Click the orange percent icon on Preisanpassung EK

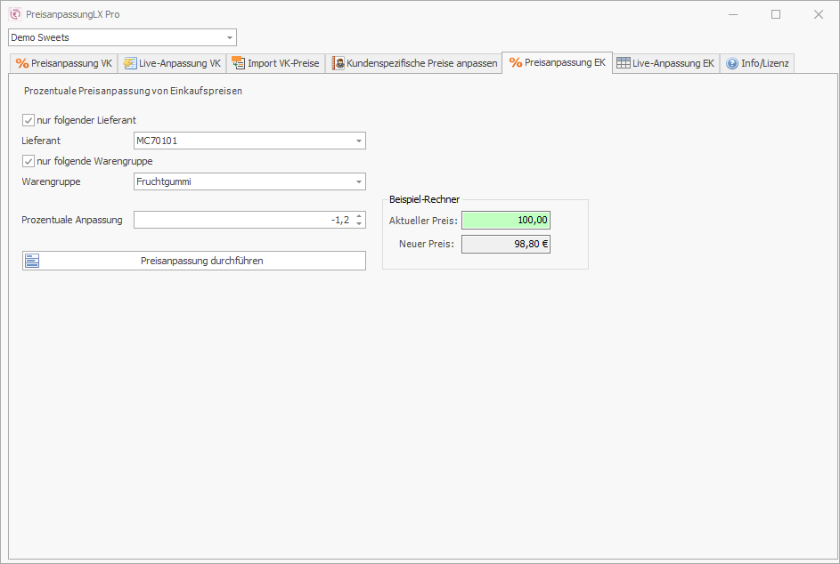(x=515, y=63)
